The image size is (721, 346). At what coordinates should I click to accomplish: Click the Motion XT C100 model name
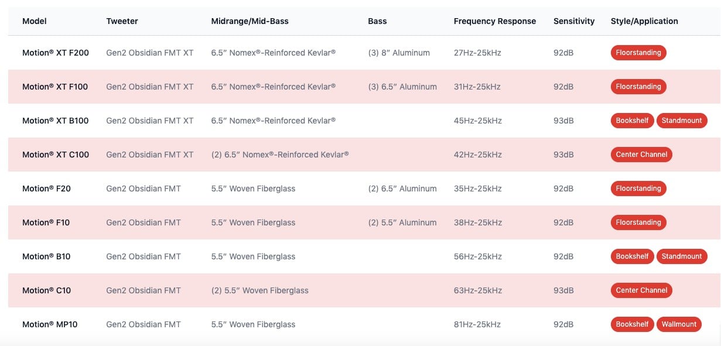56,155
